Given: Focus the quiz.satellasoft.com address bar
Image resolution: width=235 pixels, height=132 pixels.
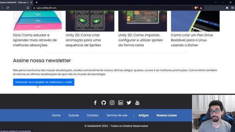Looking at the screenshot, I should click(112, 8).
